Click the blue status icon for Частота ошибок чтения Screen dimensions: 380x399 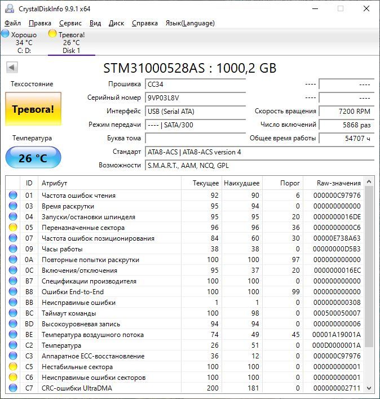tap(13, 195)
